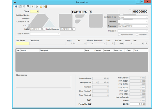Click the TOTAL amount field

[x=138, y=104]
